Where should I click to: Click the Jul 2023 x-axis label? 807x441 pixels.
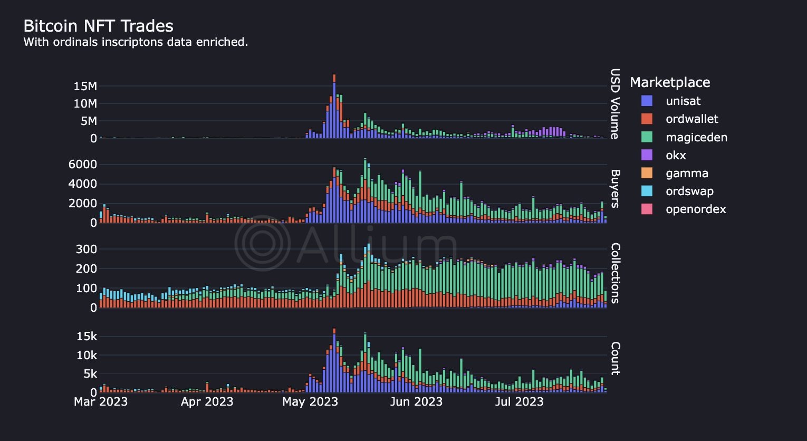point(520,402)
